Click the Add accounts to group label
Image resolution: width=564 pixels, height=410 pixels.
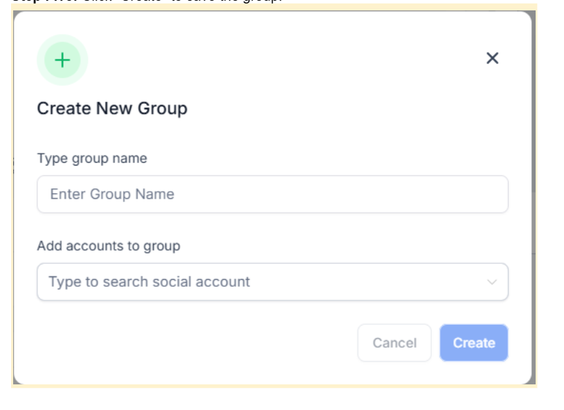pos(109,246)
